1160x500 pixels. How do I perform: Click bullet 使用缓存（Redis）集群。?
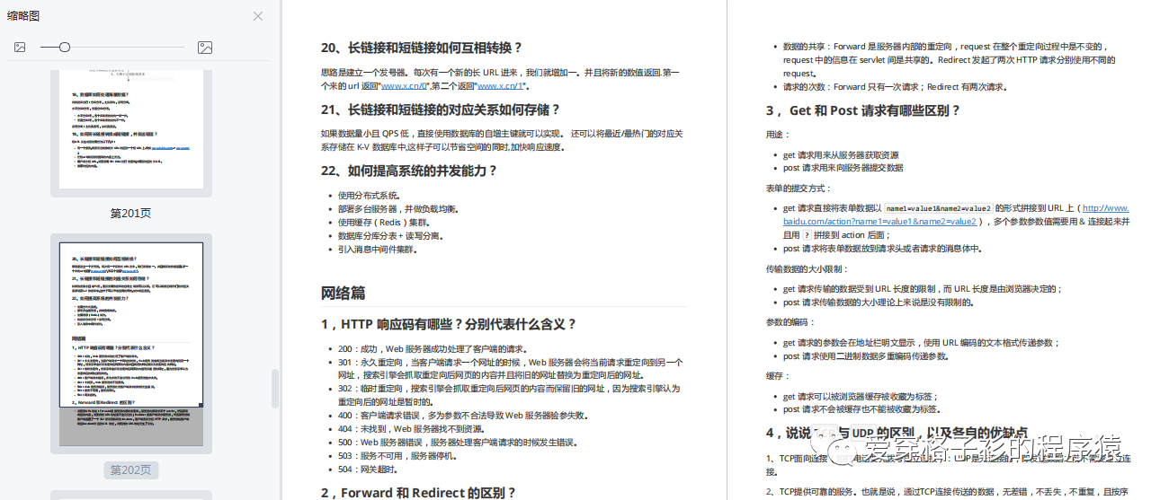[x=384, y=222]
